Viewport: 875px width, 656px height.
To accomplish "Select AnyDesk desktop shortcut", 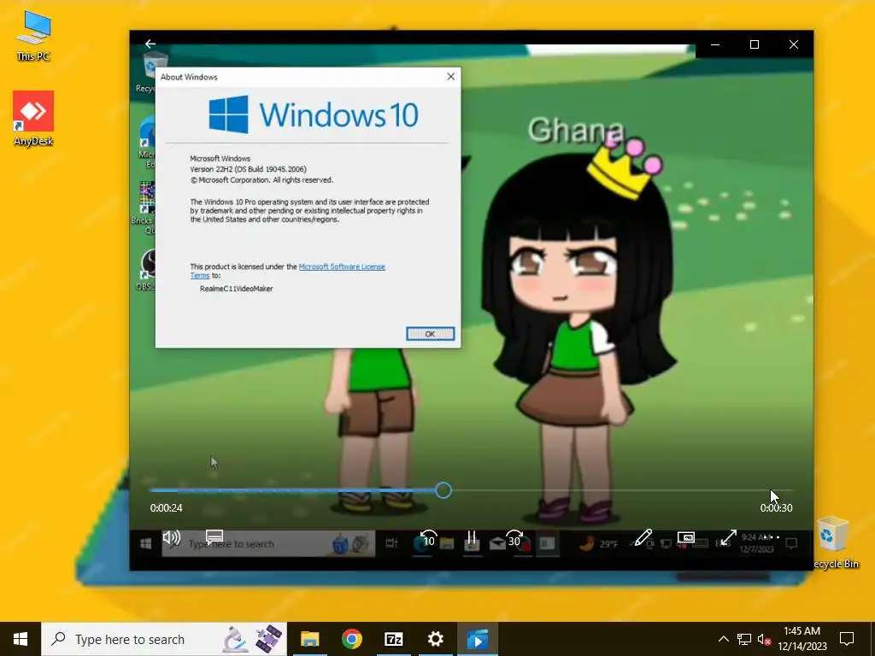I will click(x=33, y=119).
